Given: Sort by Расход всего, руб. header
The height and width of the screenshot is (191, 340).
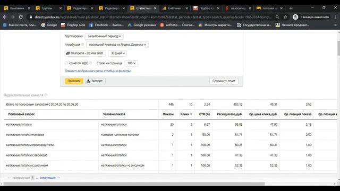Looking at the screenshot, I should click(x=229, y=115).
